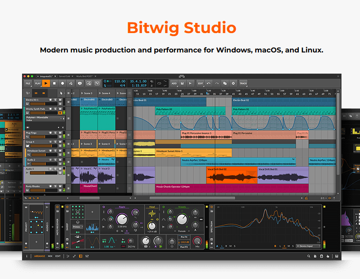
Task: Click the Ripple 3.58 kHz main knob
Action: [122, 219]
